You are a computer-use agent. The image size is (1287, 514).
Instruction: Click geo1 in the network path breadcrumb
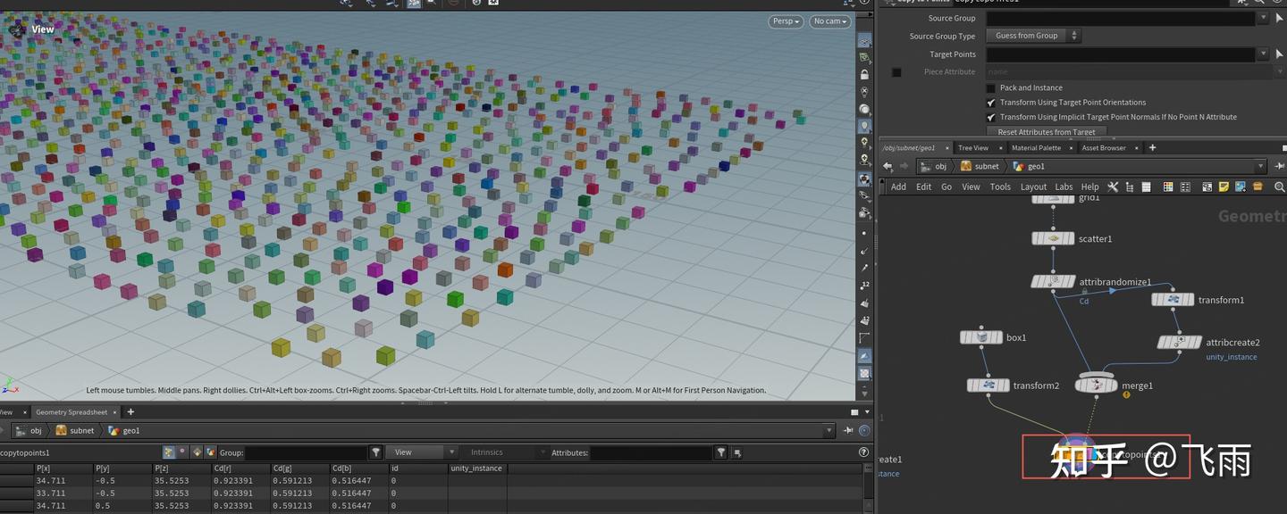tap(1037, 166)
